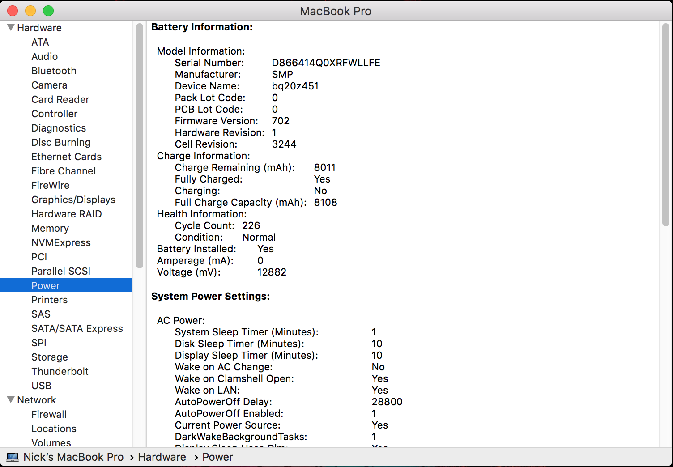Image resolution: width=673 pixels, height=467 pixels.
Task: Open the Thunderbolt hardware section
Action: pos(60,371)
